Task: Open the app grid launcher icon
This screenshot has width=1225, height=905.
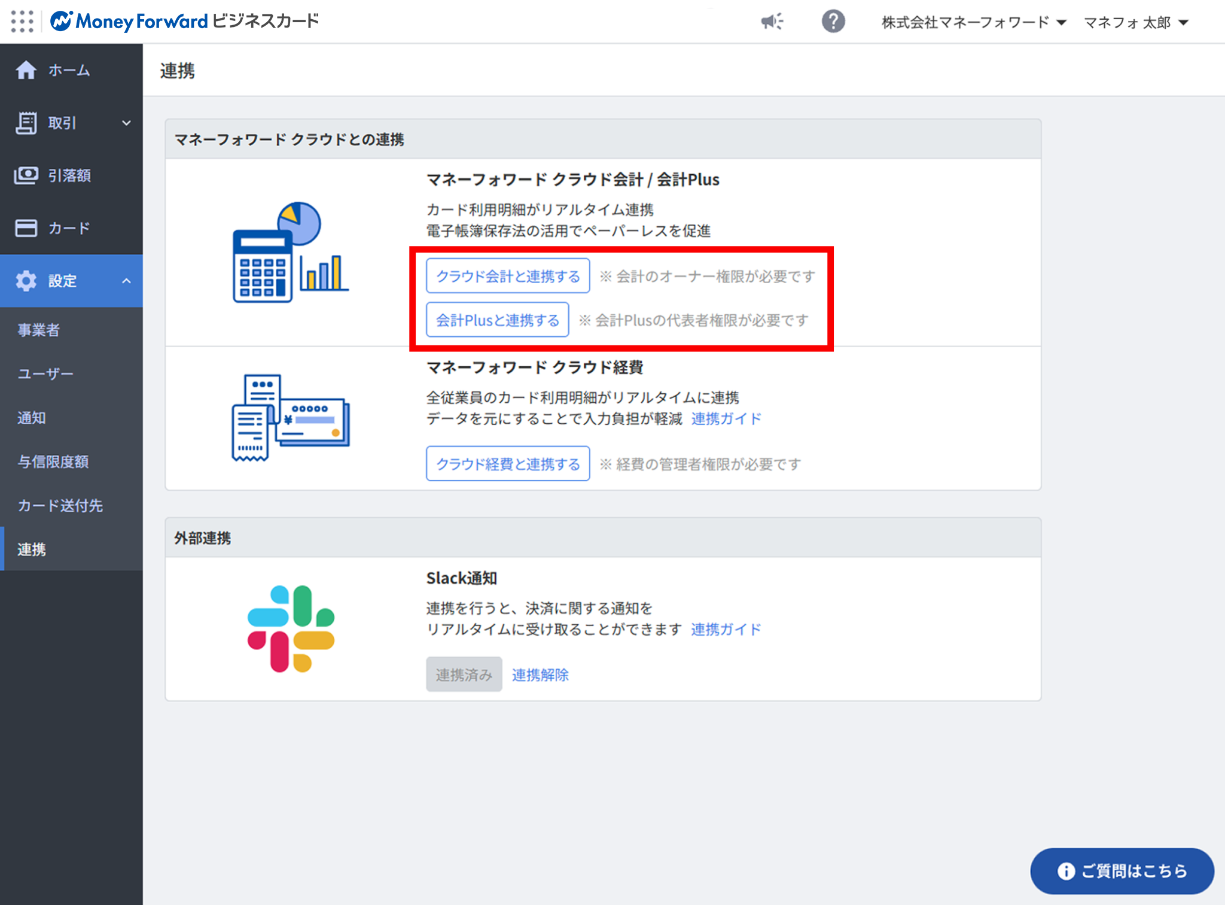Action: 22,22
